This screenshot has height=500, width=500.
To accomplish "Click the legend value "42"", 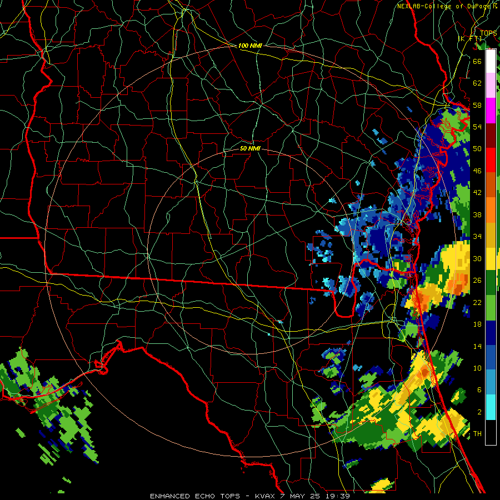I will click(x=477, y=193).
